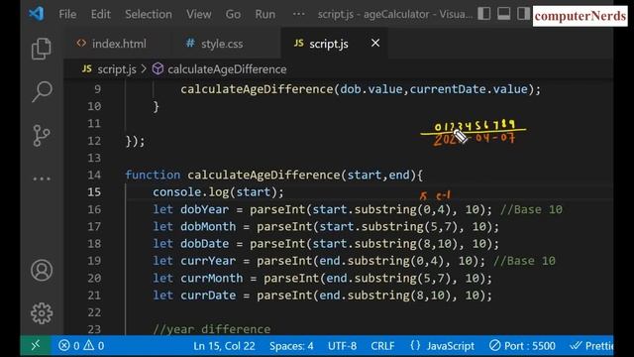634x357 pixels.
Task: Change indentation via Spaces: 4
Action: click(291, 346)
